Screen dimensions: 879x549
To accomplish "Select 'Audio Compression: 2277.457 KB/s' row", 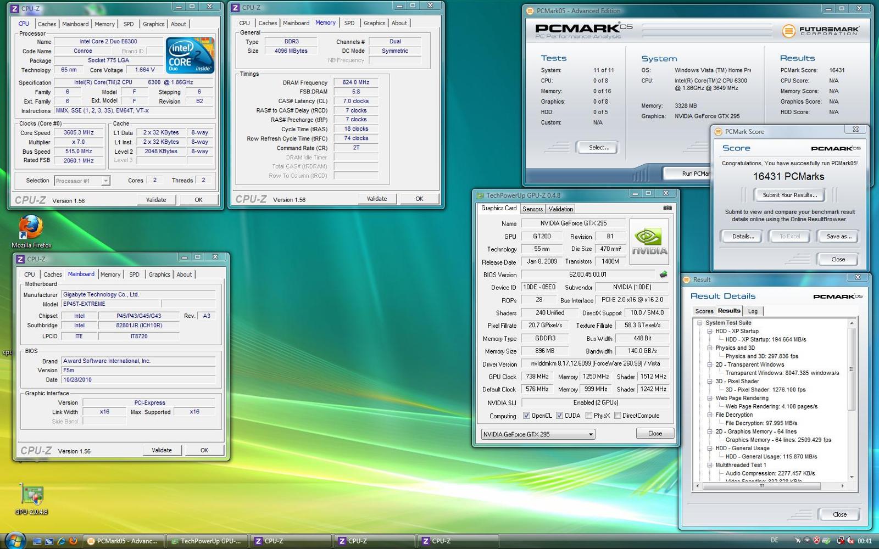I will (x=770, y=473).
